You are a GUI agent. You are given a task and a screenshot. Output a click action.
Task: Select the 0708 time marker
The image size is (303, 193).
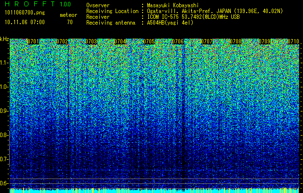coord(236,41)
